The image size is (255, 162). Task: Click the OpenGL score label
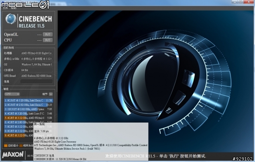(x=11, y=35)
